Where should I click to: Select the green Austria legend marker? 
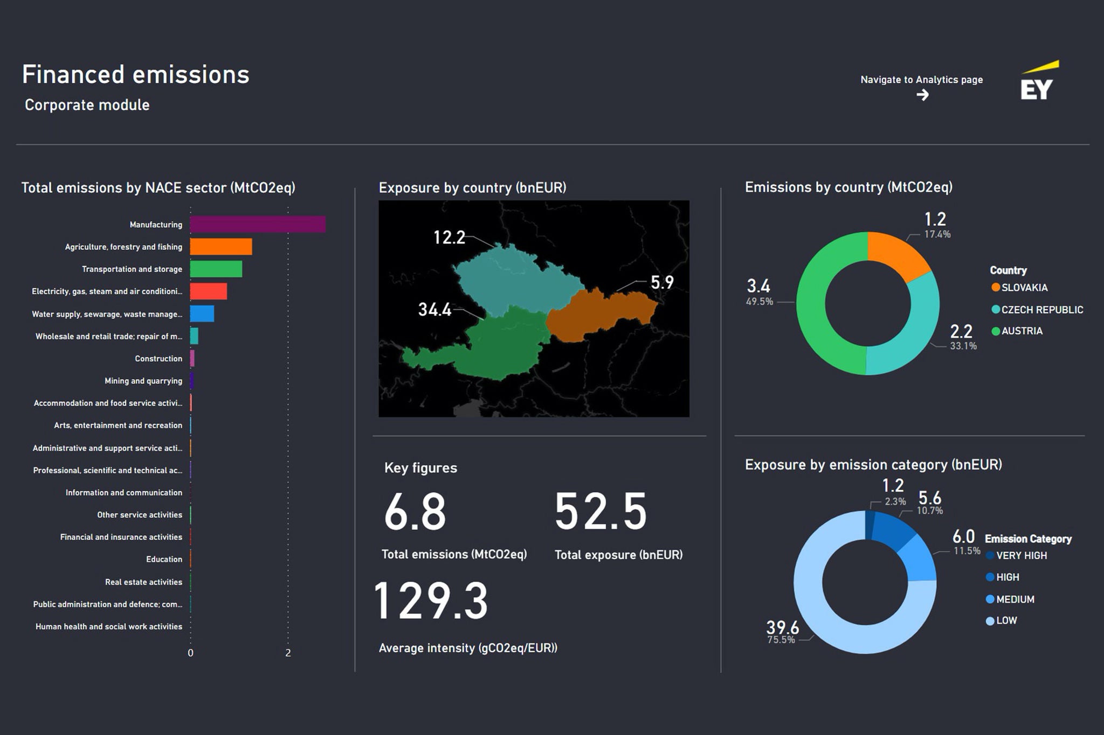coord(996,331)
